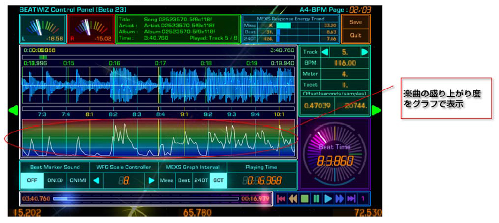The width and height of the screenshot is (499, 223).
Task: Skip to track end with purple button
Action: 351,199
